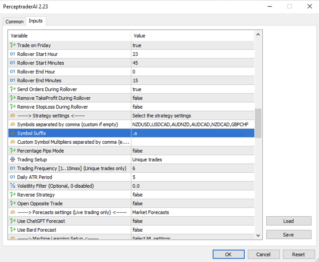Screen dimensions: 319x262
Task: Select the Inputs tab
Action: (36, 21)
